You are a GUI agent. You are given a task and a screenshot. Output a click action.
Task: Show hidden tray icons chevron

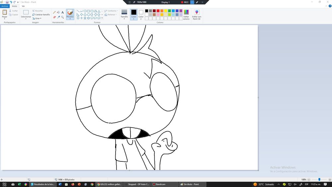click(x=279, y=184)
